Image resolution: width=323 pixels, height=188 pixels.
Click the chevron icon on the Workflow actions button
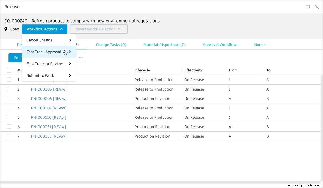pos(61,29)
